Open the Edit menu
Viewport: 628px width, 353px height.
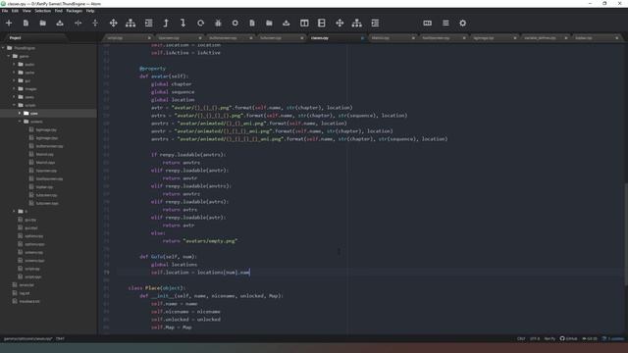coord(15,11)
